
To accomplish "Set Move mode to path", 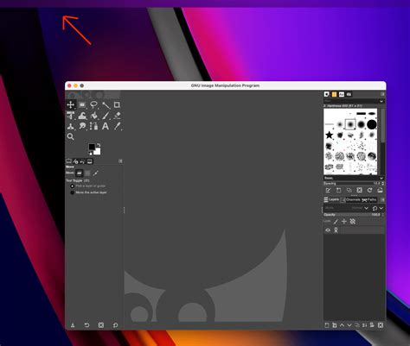I will pyautogui.click(x=95, y=173).
